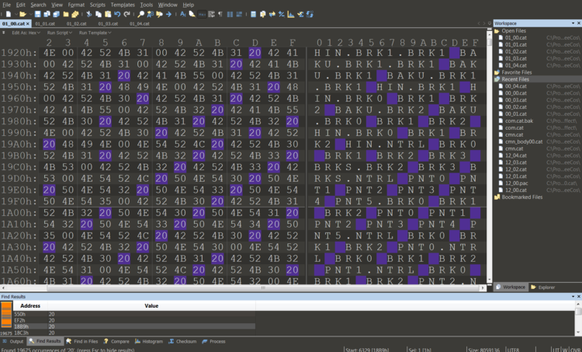
Task: Open the New file dropdown arrow
Action: coord(16,14)
